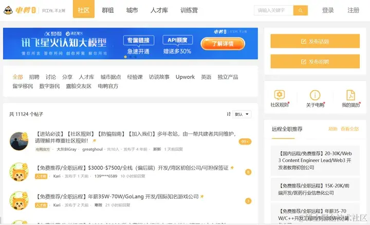The image size is (370, 225).
Task: Click 刷新 in 远程全职推荐 panel
Action: [332, 129]
